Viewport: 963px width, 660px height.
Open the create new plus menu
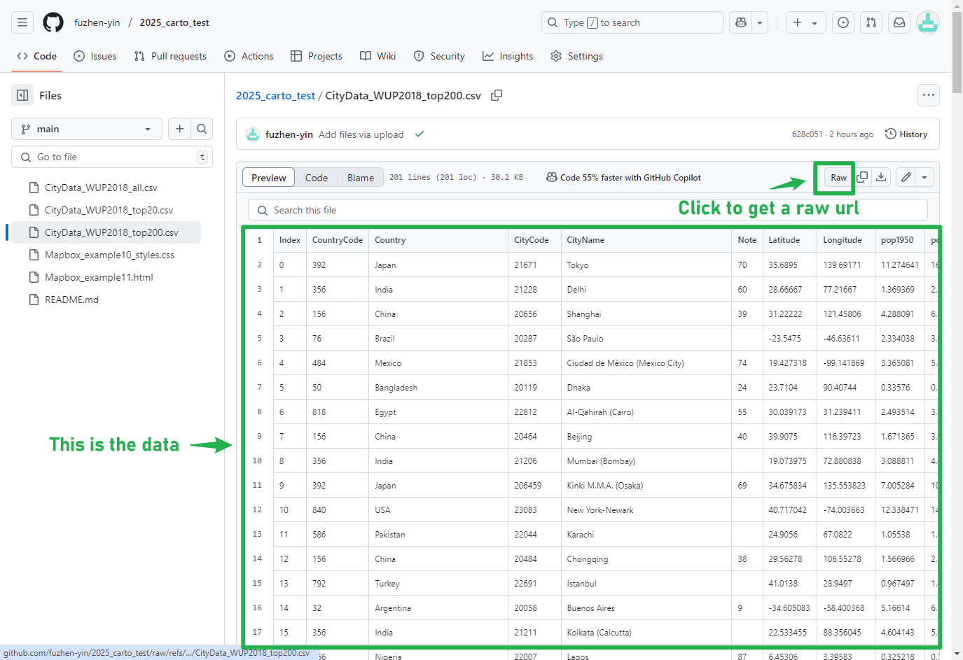(805, 22)
